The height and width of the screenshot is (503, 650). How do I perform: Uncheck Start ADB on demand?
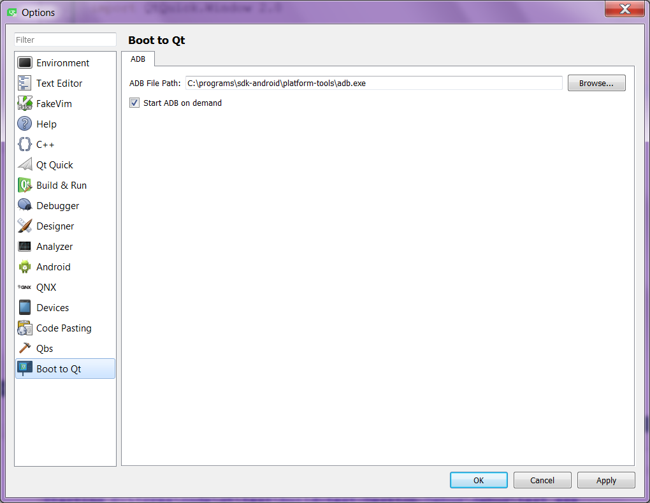(134, 103)
